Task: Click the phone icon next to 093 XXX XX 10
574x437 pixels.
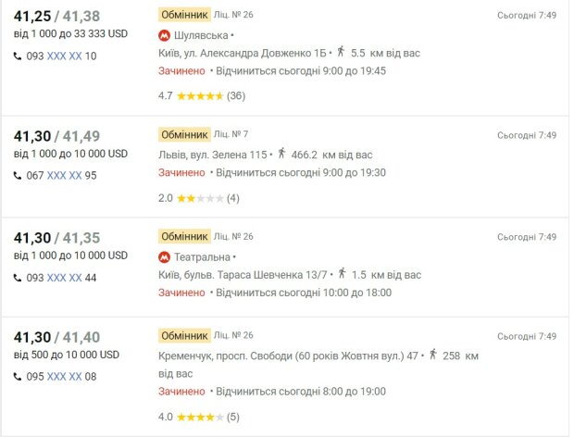Action: click(x=18, y=56)
